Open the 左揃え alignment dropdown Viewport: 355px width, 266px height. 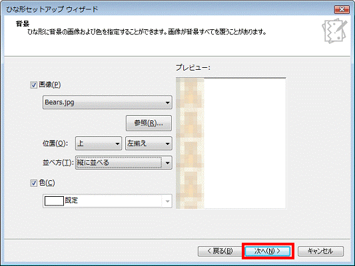149,144
